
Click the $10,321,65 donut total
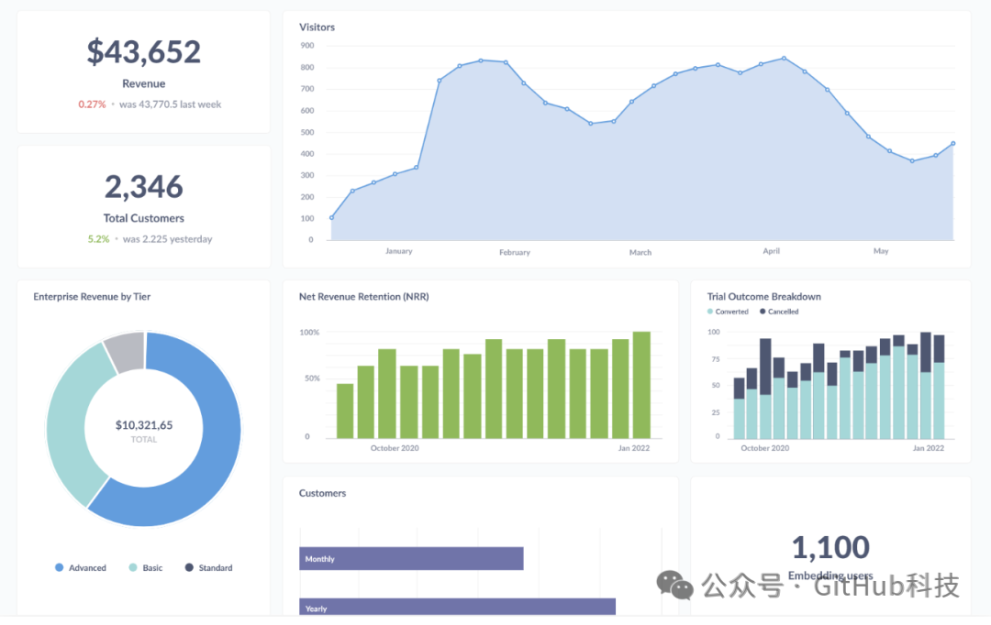pyautogui.click(x=143, y=425)
